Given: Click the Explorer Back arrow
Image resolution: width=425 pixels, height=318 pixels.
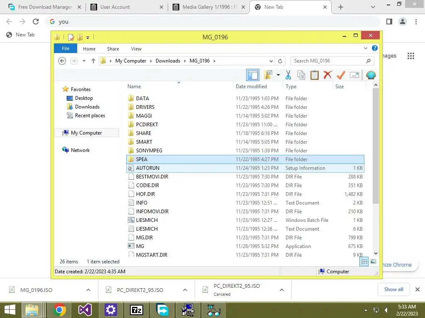Looking at the screenshot, I should 62,61.
